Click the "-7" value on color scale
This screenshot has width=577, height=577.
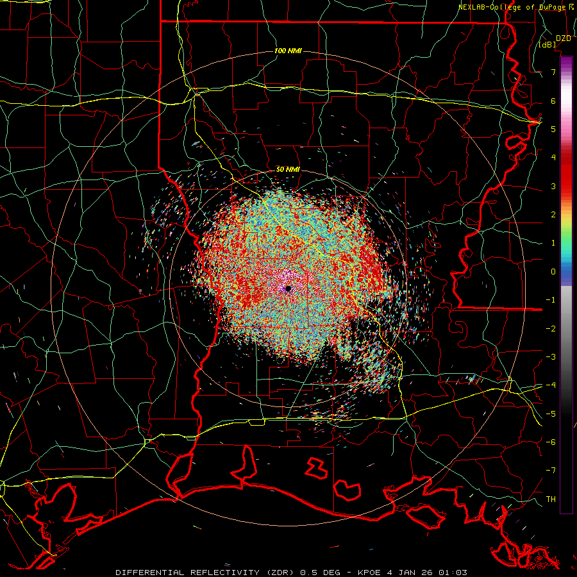tap(551, 471)
